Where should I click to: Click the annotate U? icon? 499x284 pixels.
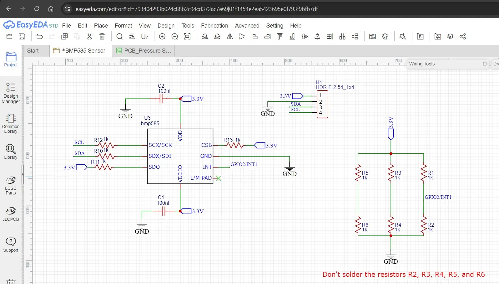[144, 36]
